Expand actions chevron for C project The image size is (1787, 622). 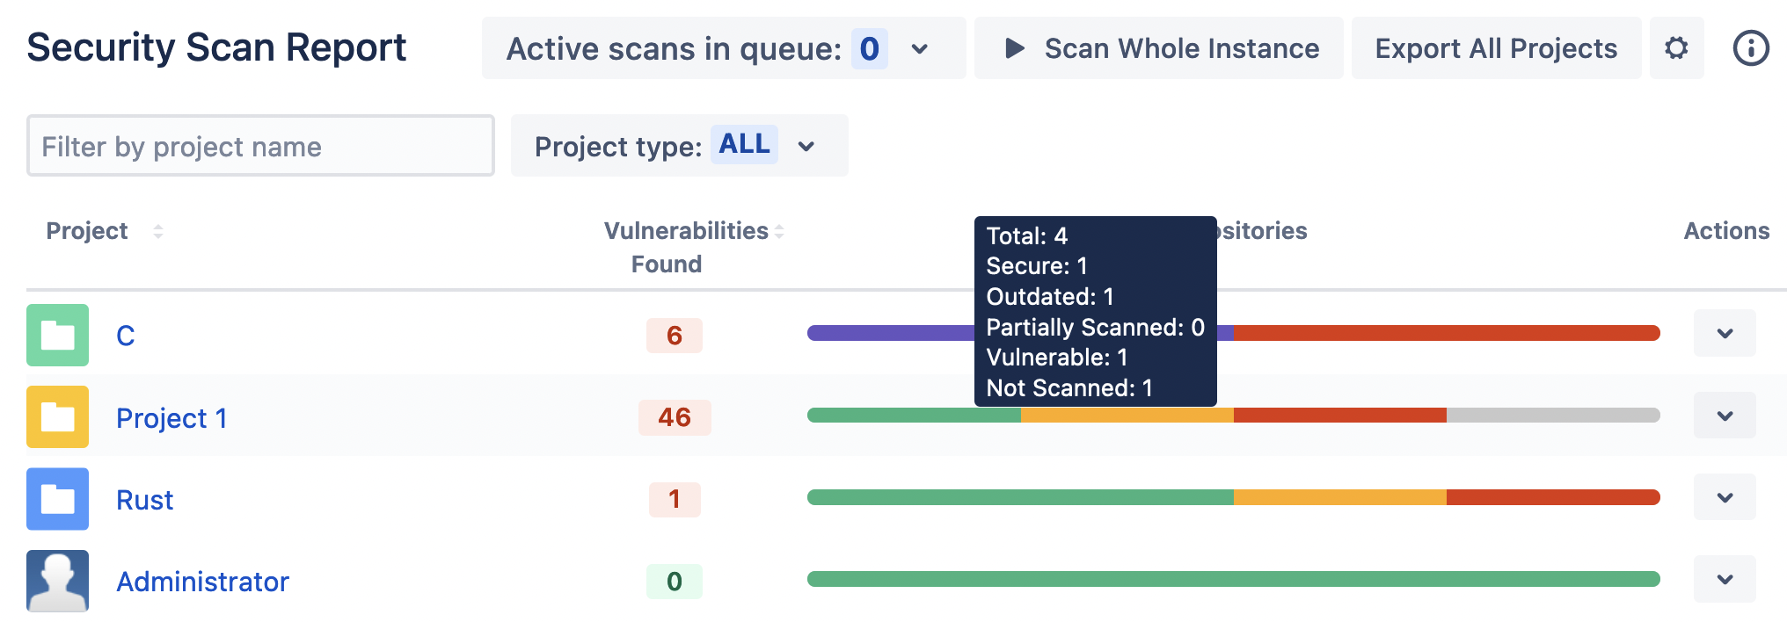1725,334
